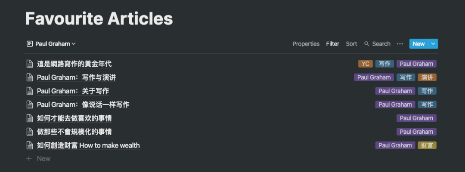Image resolution: width=465 pixels, height=172 pixels.
Task: Click the yellow 财富 tag
Action: tap(427, 145)
